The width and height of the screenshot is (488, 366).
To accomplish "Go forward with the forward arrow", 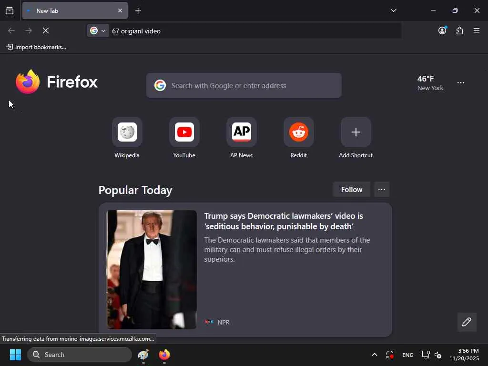I will click(x=28, y=30).
